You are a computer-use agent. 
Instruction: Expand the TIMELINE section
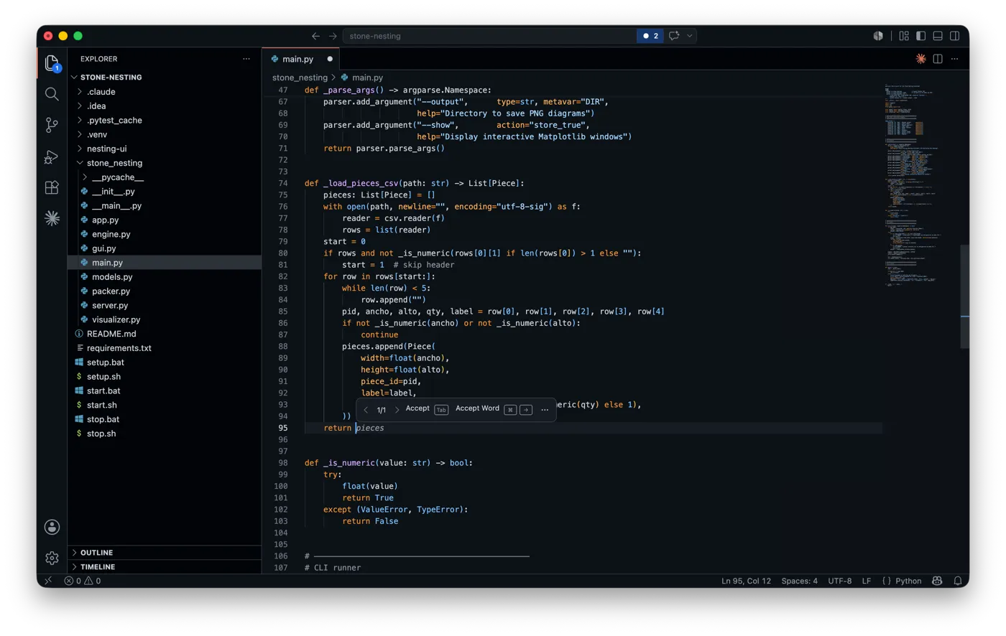(98, 567)
